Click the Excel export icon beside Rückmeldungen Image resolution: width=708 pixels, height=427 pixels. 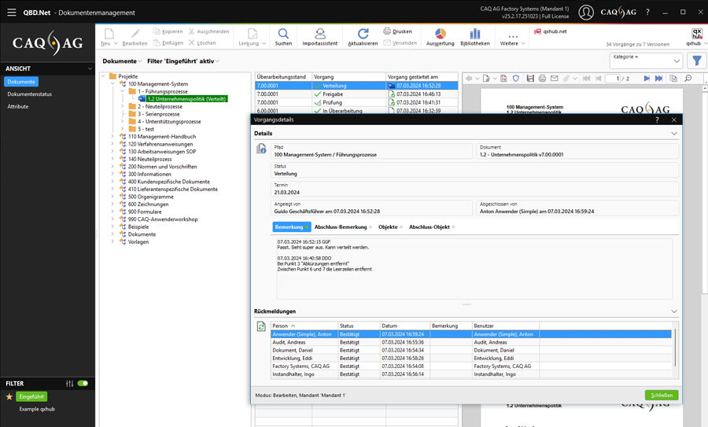coord(261,326)
